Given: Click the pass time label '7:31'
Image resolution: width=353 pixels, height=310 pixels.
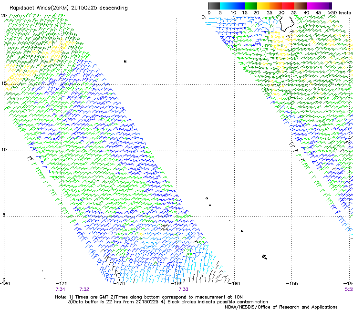Looking at the screenshot, I should click(60, 289).
